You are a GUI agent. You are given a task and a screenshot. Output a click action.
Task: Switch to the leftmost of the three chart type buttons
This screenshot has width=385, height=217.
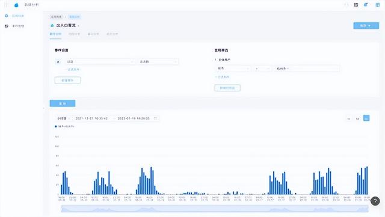pyautogui.click(x=349, y=118)
